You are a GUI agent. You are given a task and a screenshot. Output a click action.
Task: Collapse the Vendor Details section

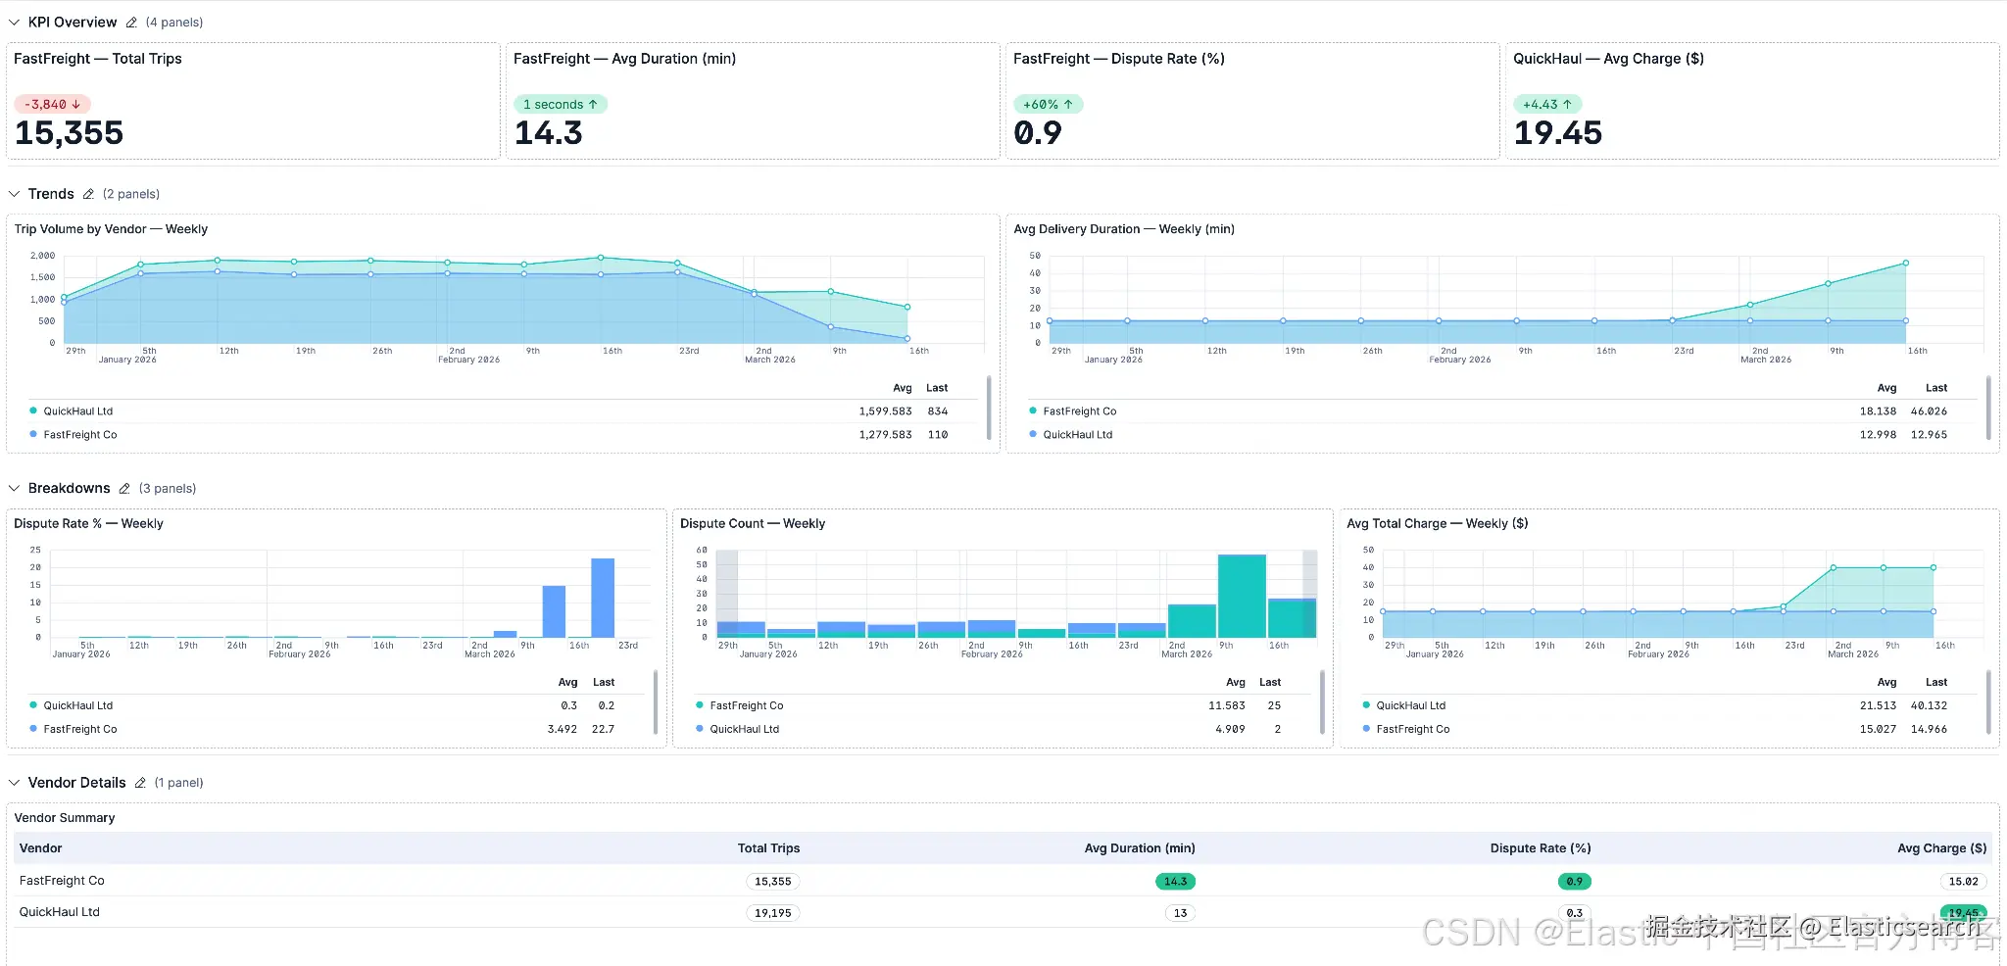pos(15,783)
